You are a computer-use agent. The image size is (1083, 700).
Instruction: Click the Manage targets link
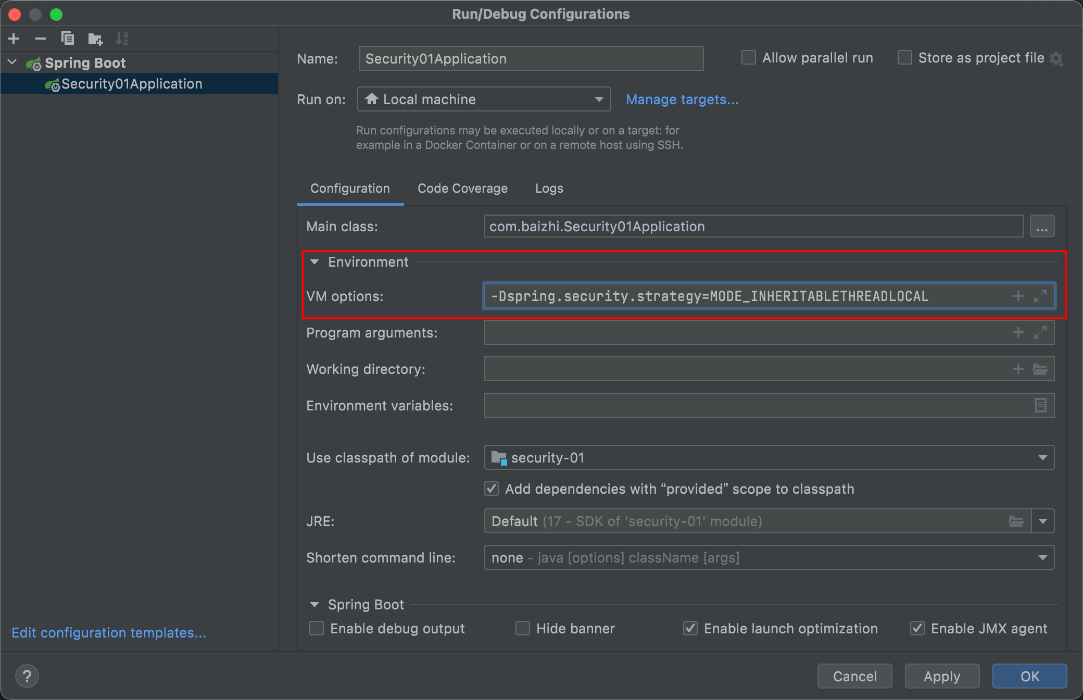click(x=682, y=99)
